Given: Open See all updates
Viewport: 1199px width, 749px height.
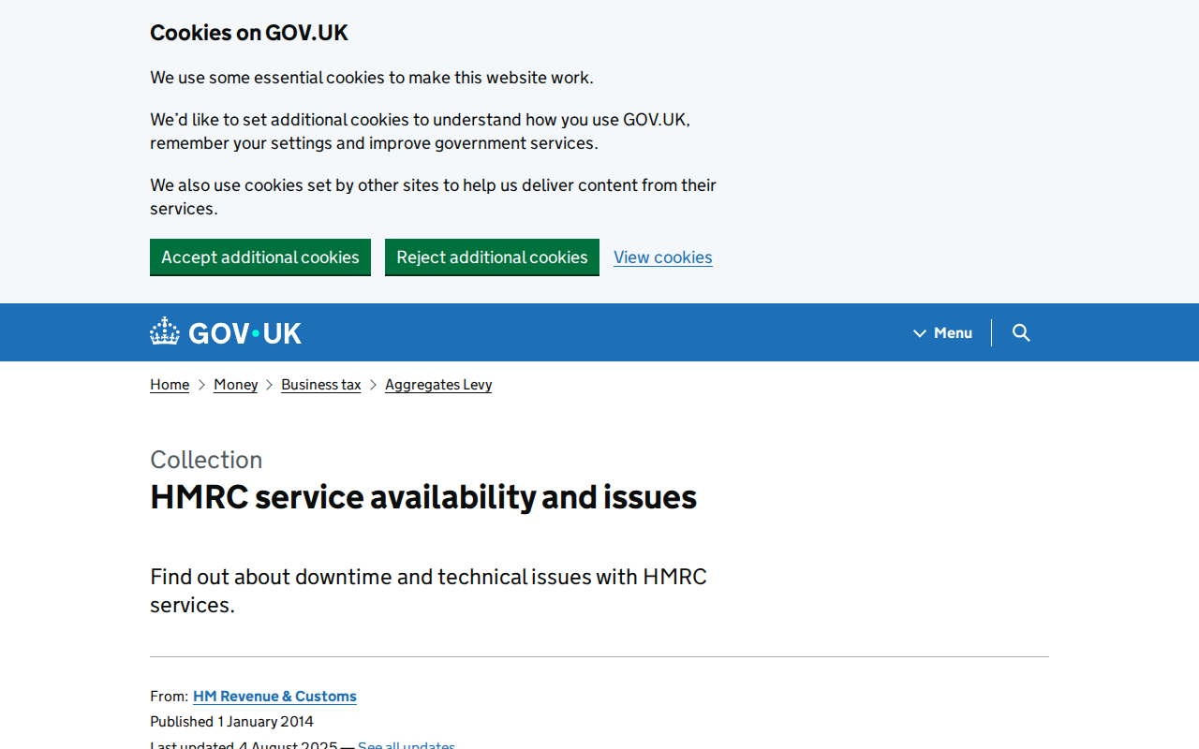Looking at the screenshot, I should point(405,745).
